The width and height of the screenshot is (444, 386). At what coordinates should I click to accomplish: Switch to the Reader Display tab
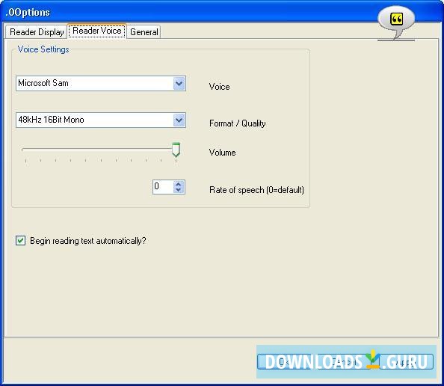point(36,31)
